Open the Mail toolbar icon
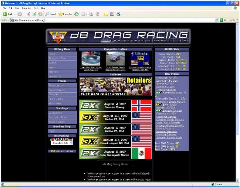This screenshot has width=240, height=187. click(x=83, y=14)
